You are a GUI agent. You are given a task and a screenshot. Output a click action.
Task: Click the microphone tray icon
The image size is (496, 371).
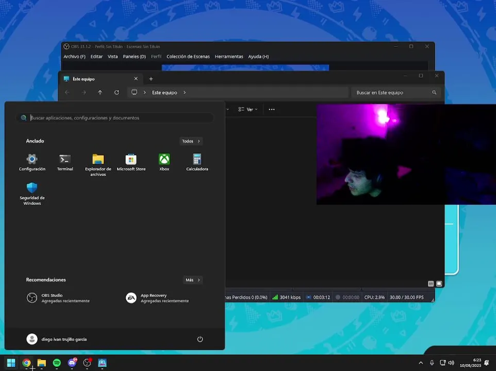(x=432, y=363)
